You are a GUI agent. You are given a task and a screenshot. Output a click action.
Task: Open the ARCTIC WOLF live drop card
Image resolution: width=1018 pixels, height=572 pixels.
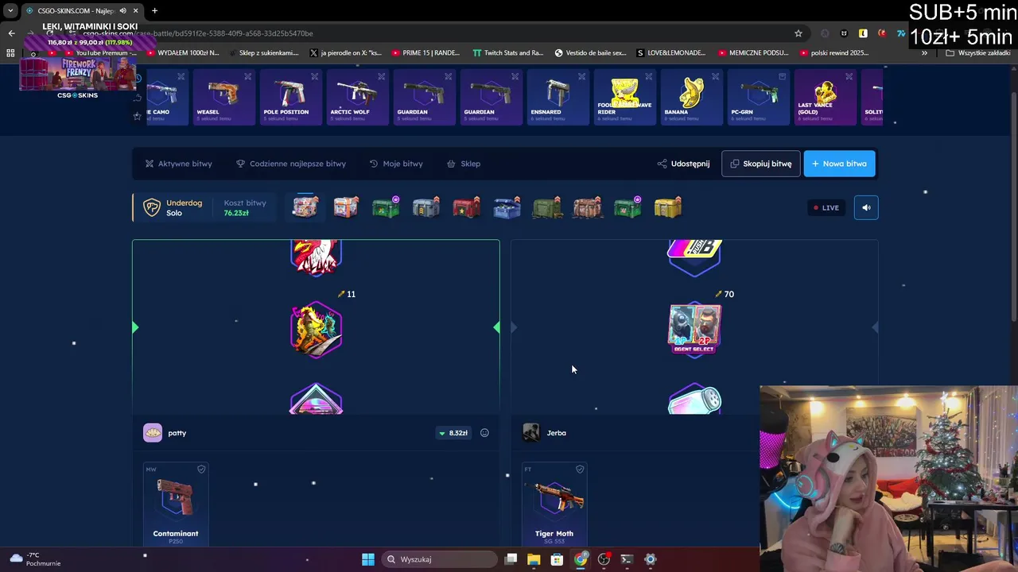pyautogui.click(x=357, y=98)
